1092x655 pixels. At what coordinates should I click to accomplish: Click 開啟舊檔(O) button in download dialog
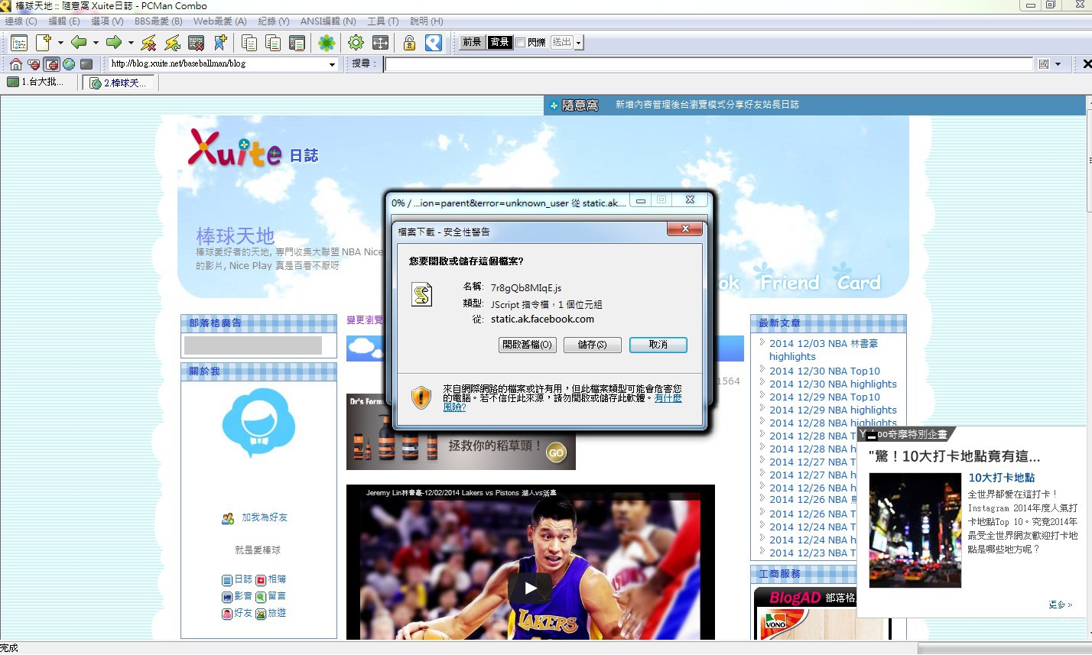[527, 345]
